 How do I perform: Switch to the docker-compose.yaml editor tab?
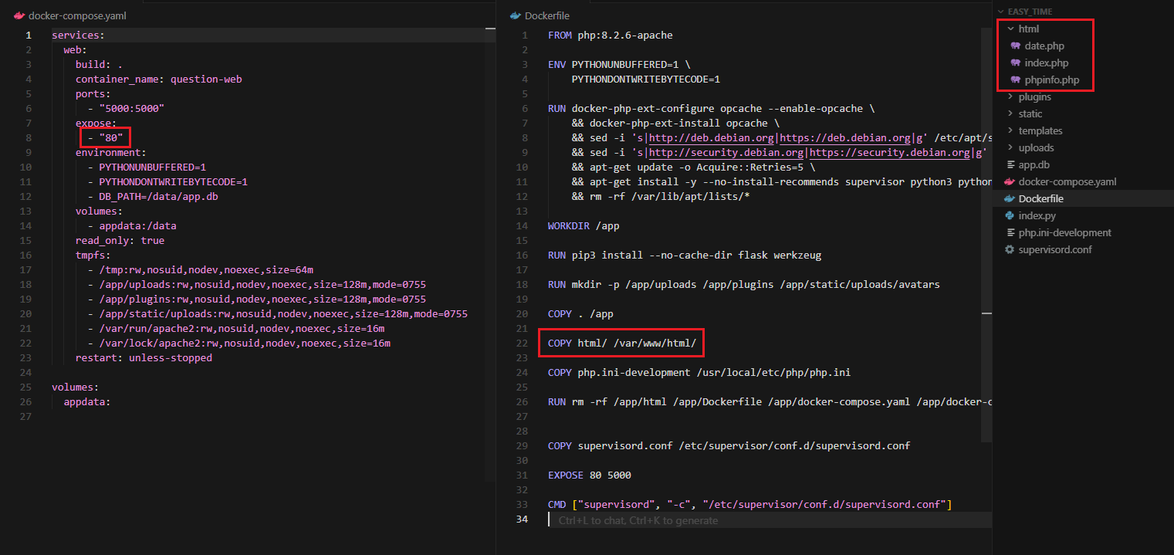(x=76, y=15)
